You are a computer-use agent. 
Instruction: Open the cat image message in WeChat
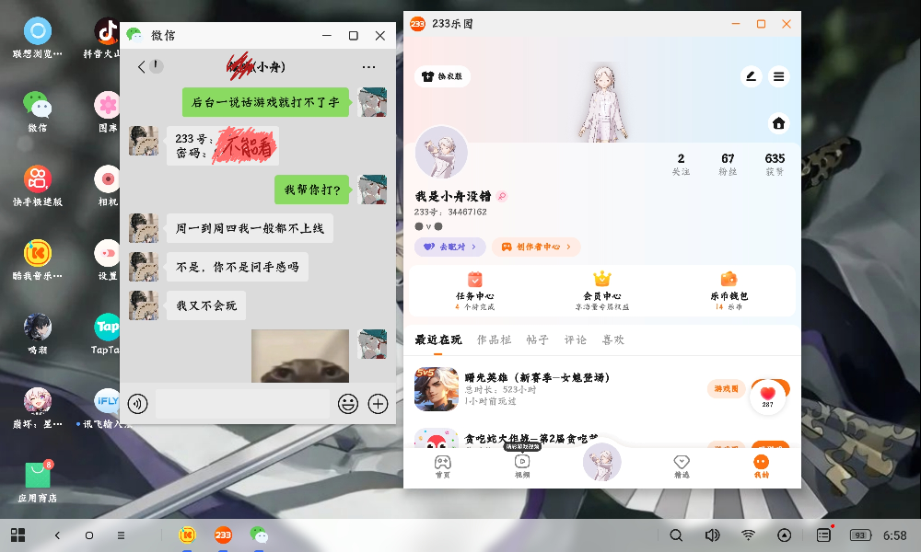[300, 356]
